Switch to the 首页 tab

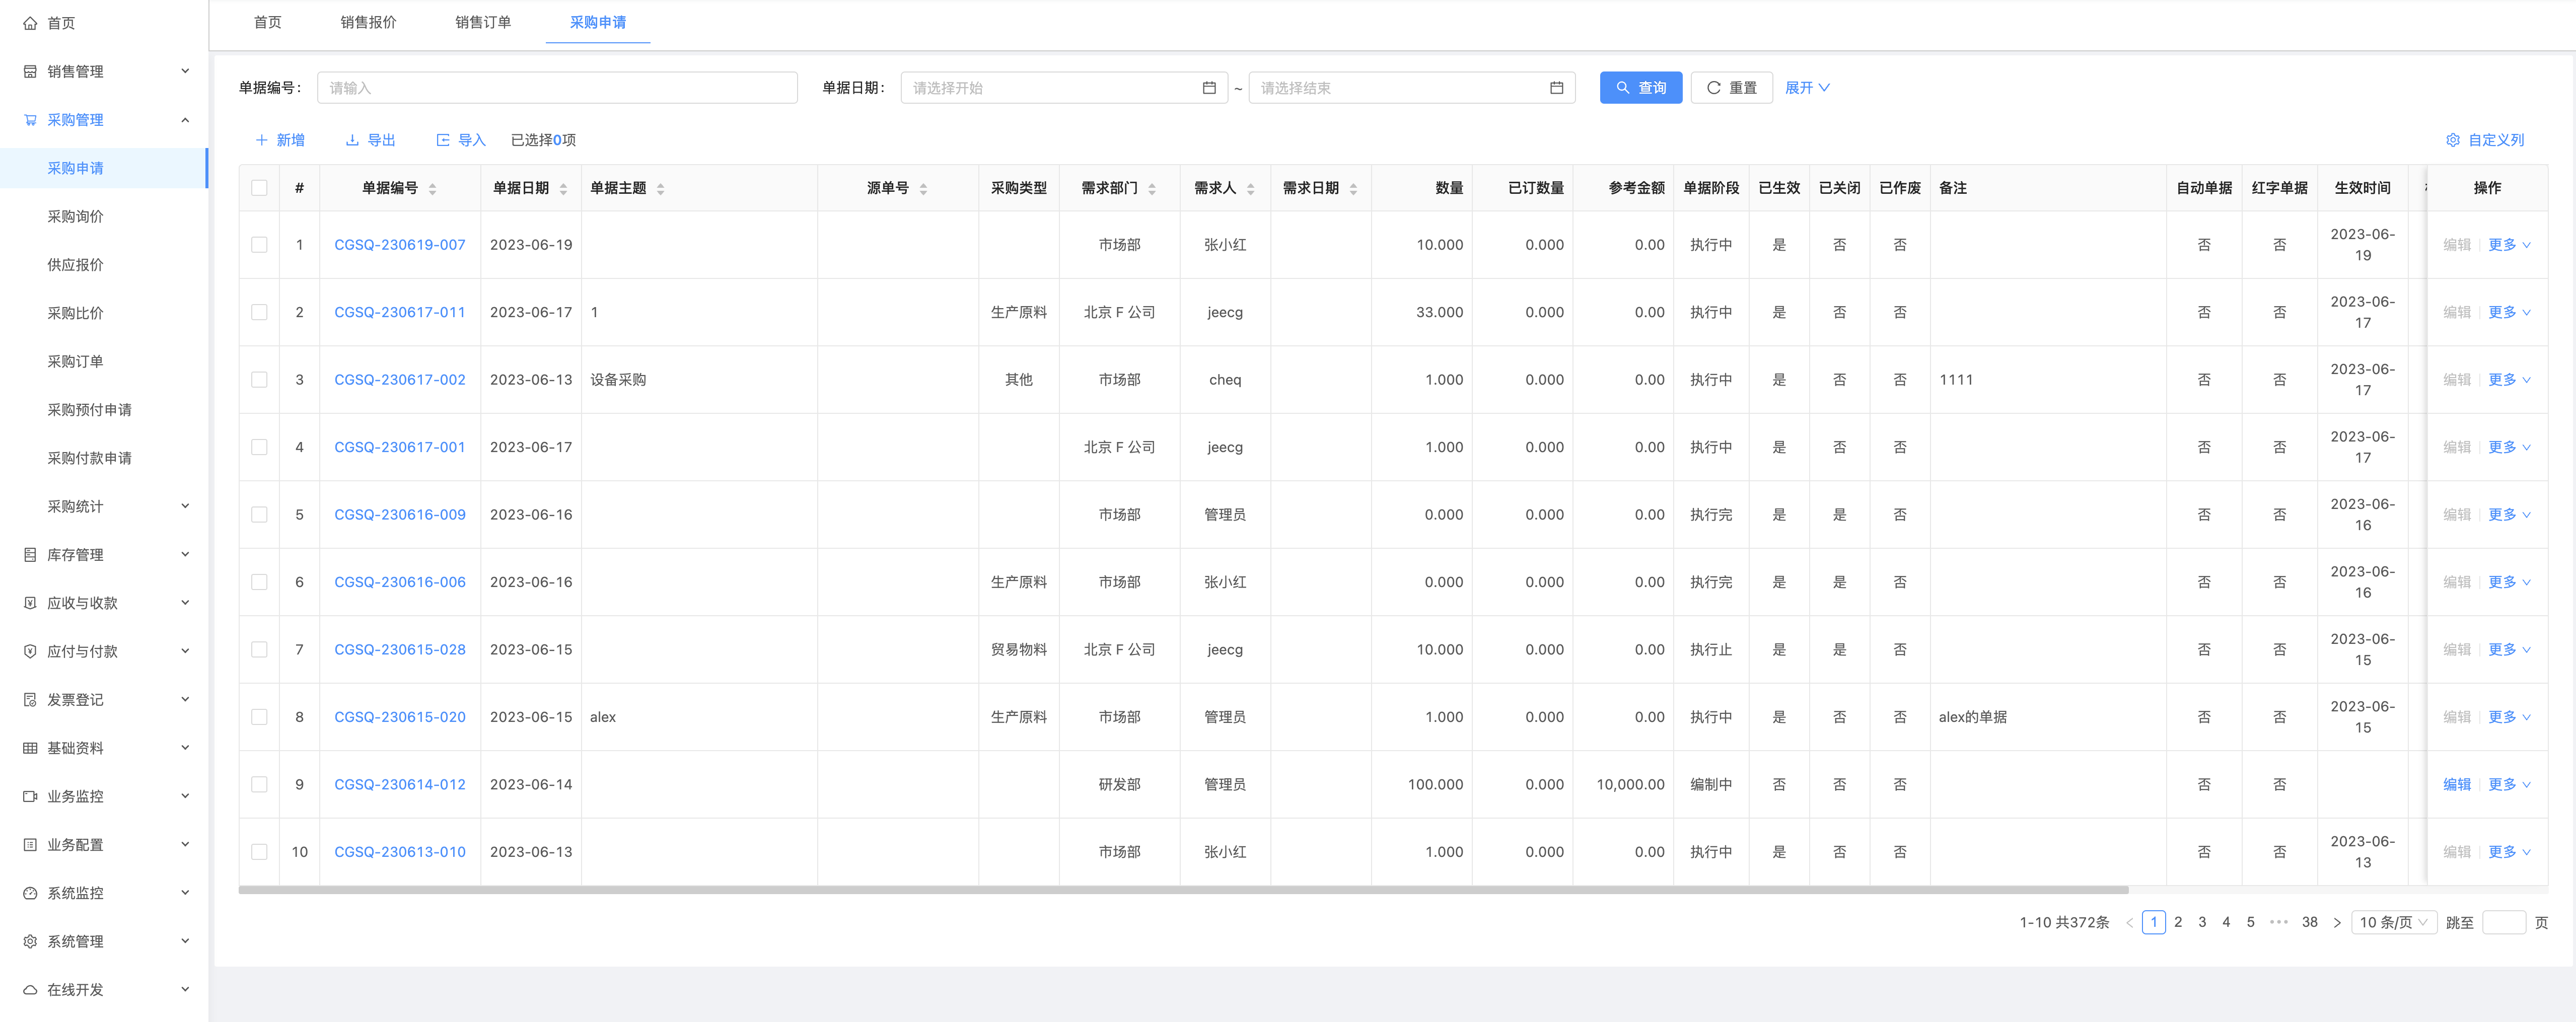tap(267, 22)
